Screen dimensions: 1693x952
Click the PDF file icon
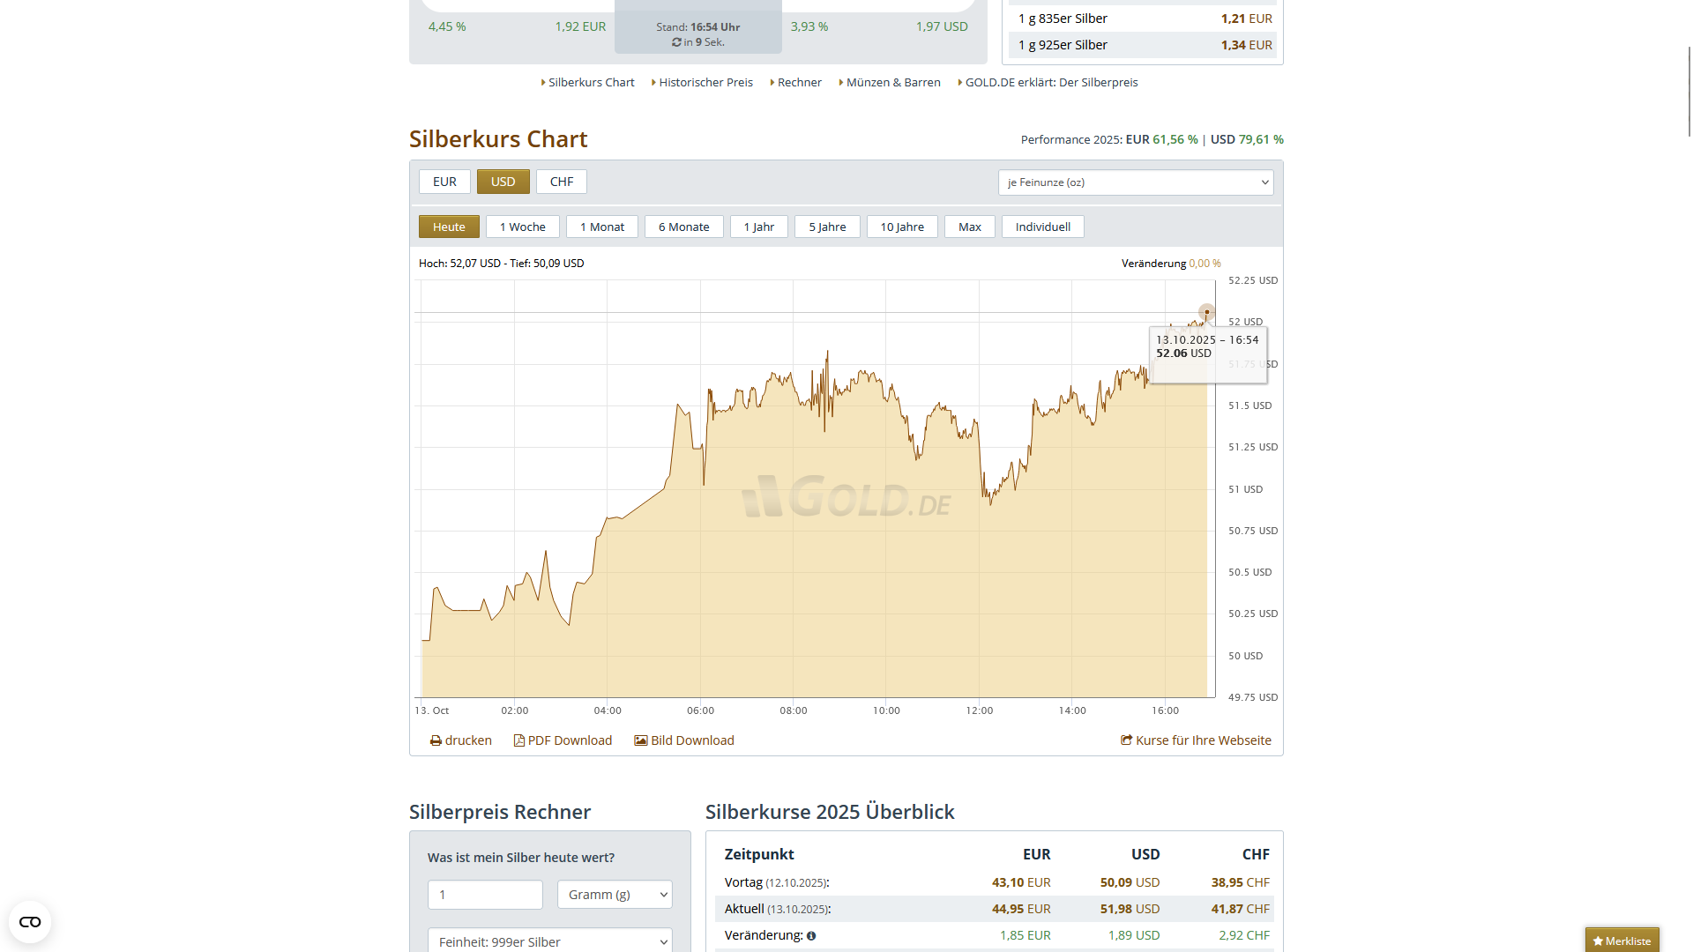(x=518, y=740)
